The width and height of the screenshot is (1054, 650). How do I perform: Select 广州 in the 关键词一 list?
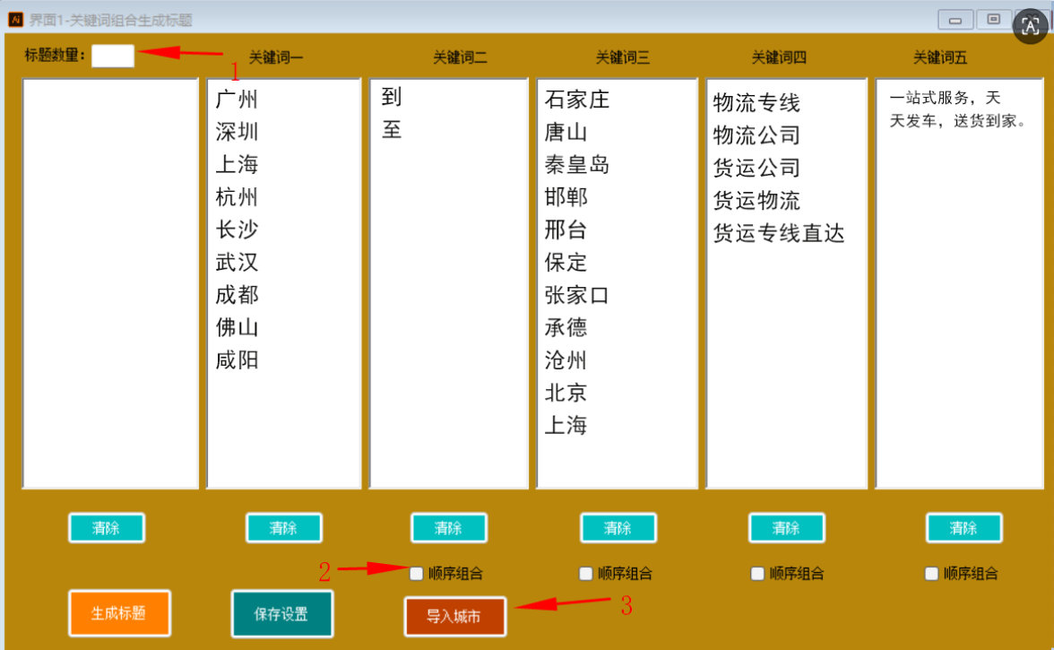[237, 100]
